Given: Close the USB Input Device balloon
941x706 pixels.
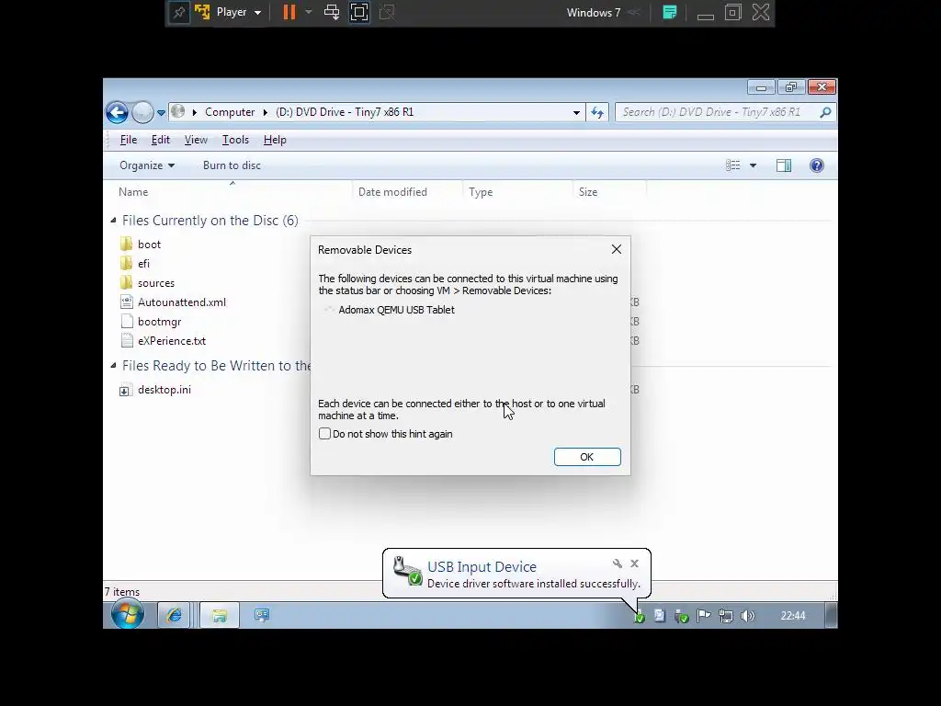Looking at the screenshot, I should pyautogui.click(x=634, y=564).
